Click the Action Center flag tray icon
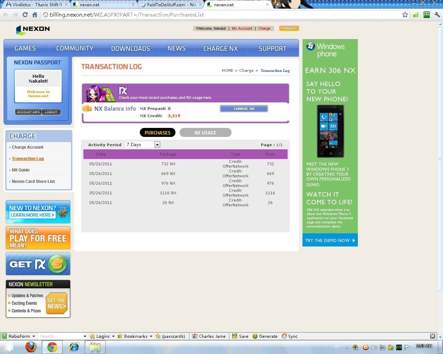 407,347
